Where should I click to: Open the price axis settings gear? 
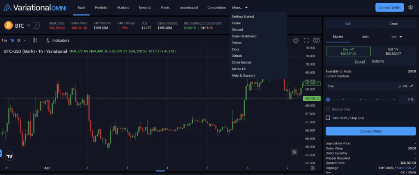pyautogui.click(x=312, y=168)
